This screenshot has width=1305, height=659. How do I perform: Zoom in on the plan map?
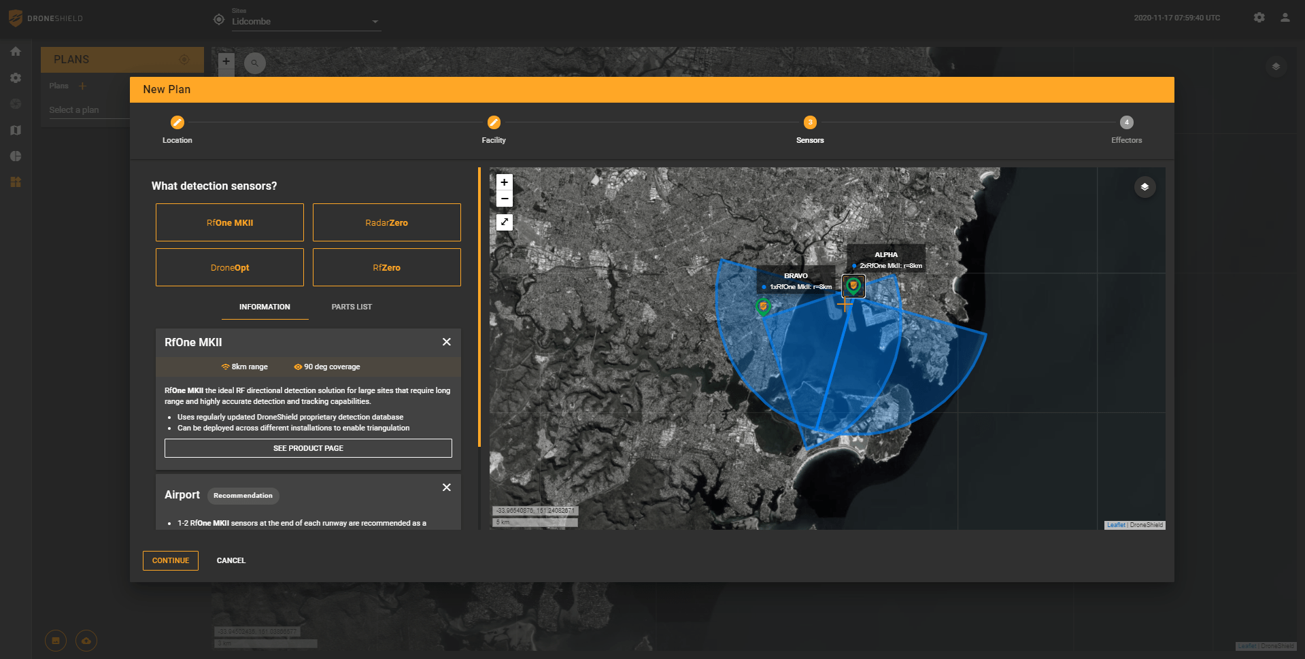[x=504, y=182]
